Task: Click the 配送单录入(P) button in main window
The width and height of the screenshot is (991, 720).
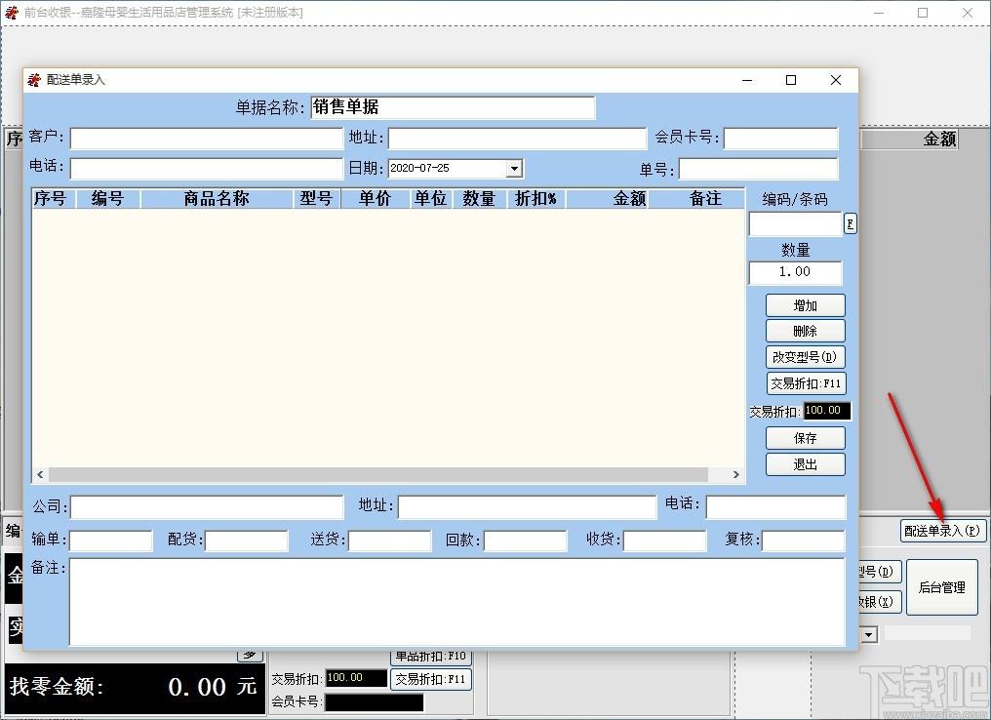Action: (x=942, y=531)
